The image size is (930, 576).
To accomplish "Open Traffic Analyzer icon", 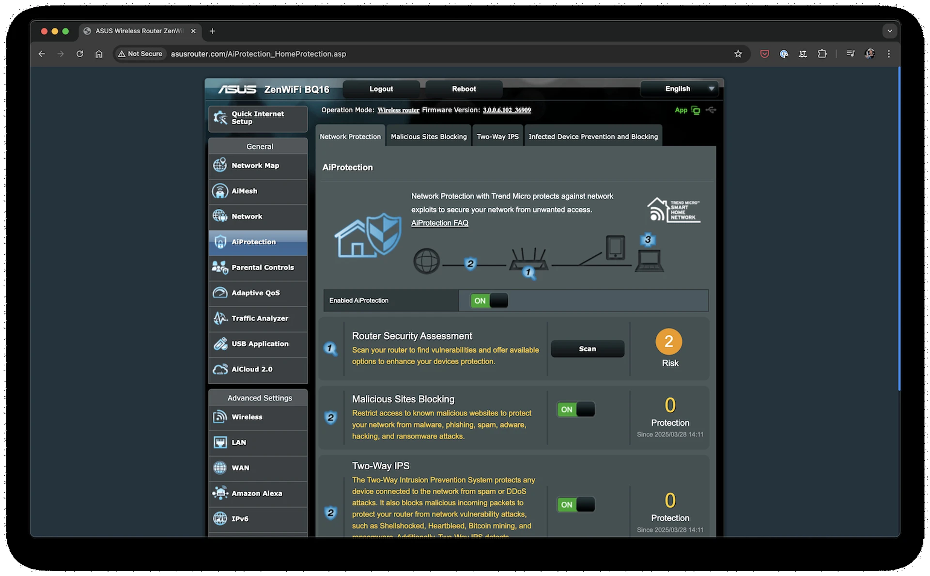I will pos(220,318).
